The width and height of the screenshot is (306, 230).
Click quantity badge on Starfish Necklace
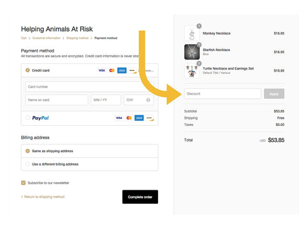click(199, 45)
